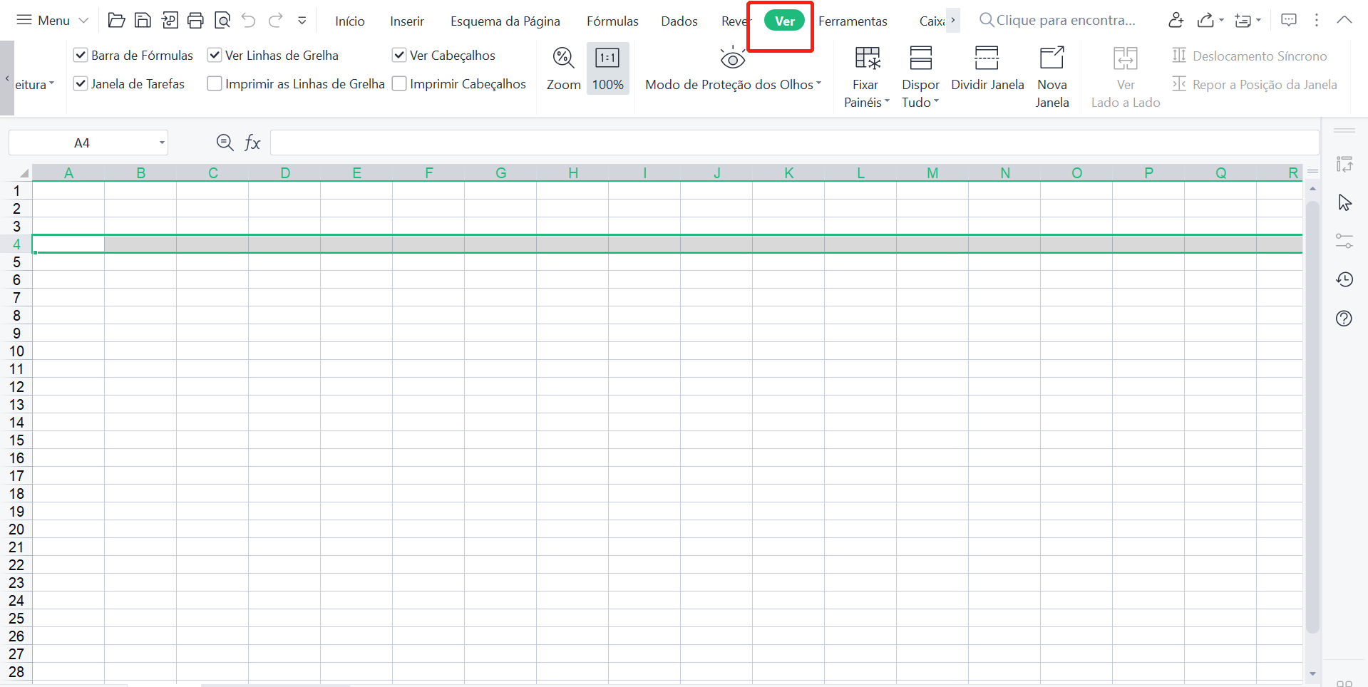Click the undo arrow icon
This screenshot has height=687, width=1368.
[248, 21]
